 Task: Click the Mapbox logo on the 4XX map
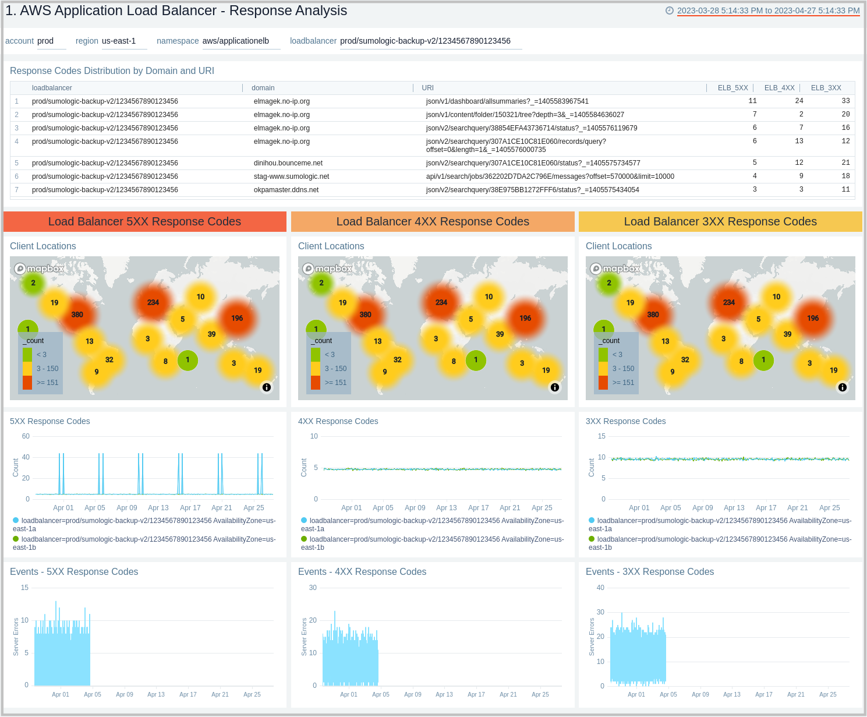point(327,269)
